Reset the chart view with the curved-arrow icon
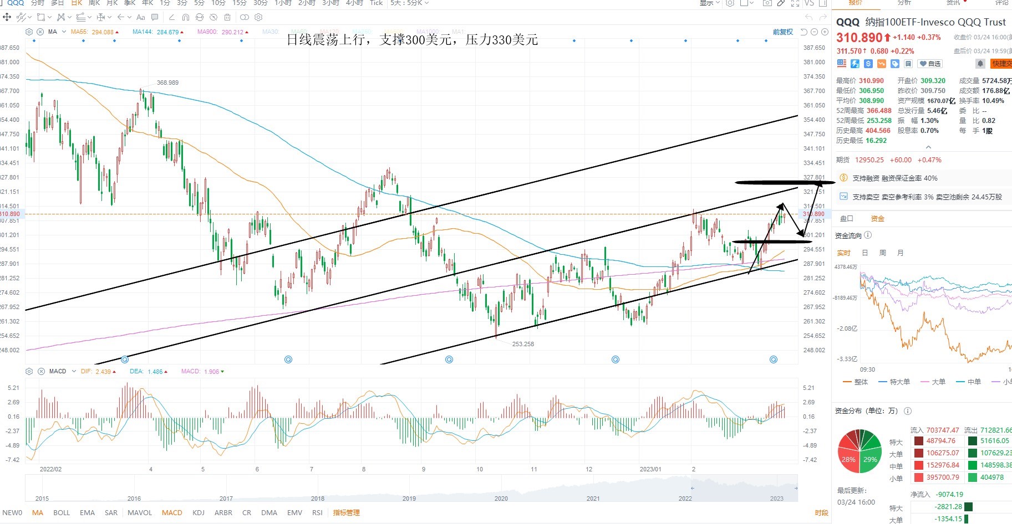The width and height of the screenshot is (1012, 524). coord(804,32)
